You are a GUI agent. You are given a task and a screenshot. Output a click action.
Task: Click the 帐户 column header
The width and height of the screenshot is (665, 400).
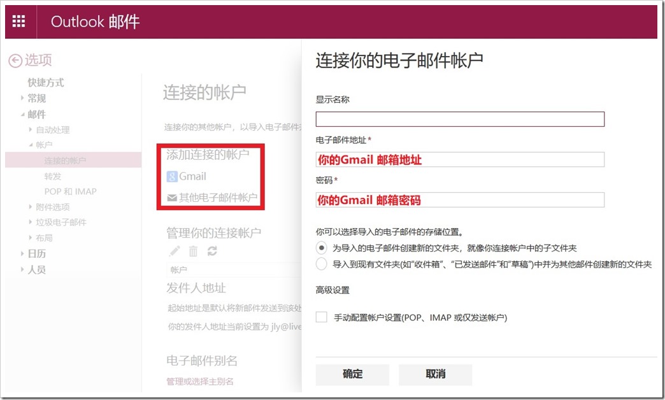pos(178,270)
